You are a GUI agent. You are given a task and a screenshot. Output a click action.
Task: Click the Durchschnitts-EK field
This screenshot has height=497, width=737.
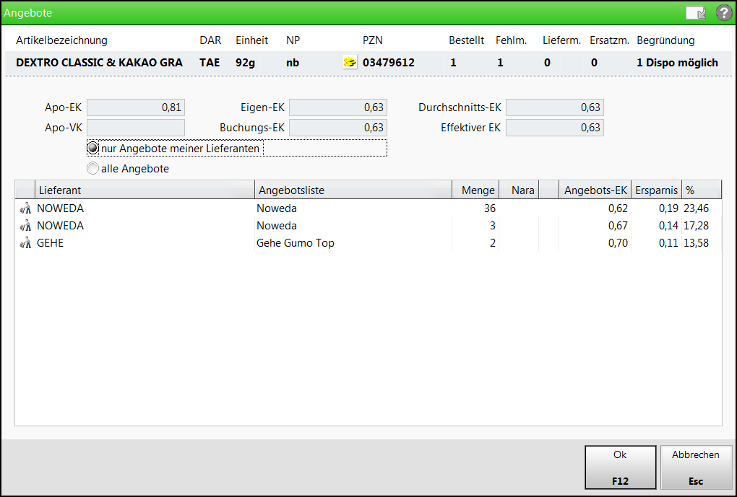[x=555, y=107]
